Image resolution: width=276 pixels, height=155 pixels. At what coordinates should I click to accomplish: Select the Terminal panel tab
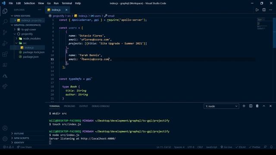click(x=54, y=106)
